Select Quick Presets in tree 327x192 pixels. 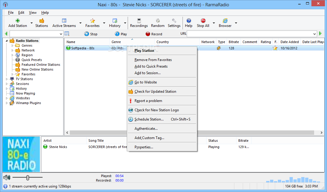(x=32, y=60)
